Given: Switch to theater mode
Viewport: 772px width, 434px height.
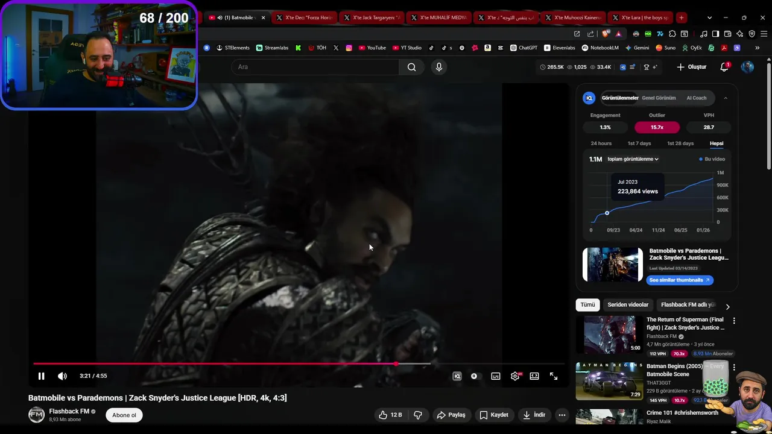Looking at the screenshot, I should [x=534, y=376].
